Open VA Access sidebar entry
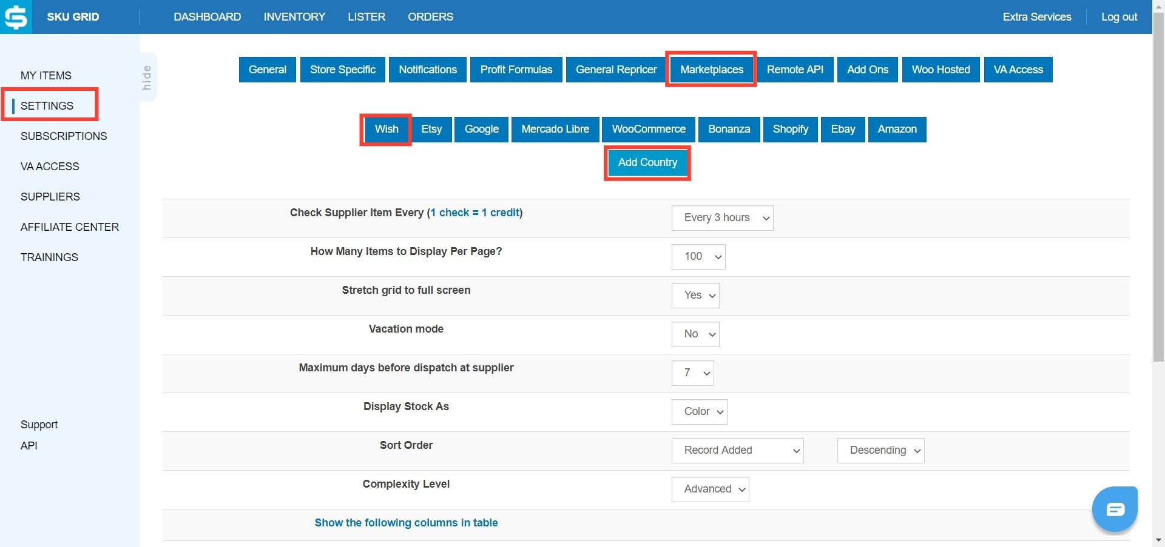 coord(50,167)
